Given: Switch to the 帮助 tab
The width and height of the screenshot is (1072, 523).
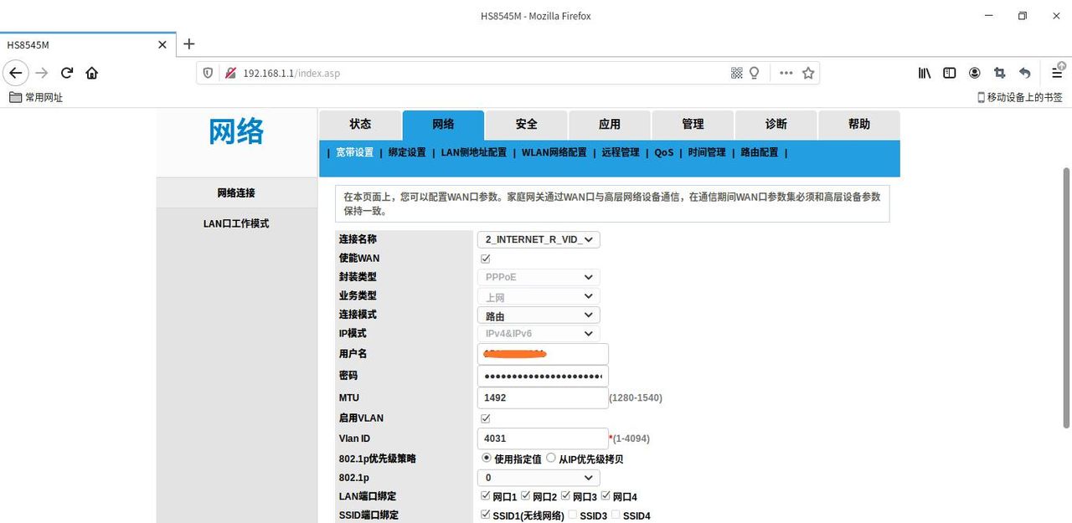Looking at the screenshot, I should click(859, 125).
